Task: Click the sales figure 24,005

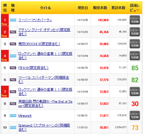Action: click(x=104, y=44)
